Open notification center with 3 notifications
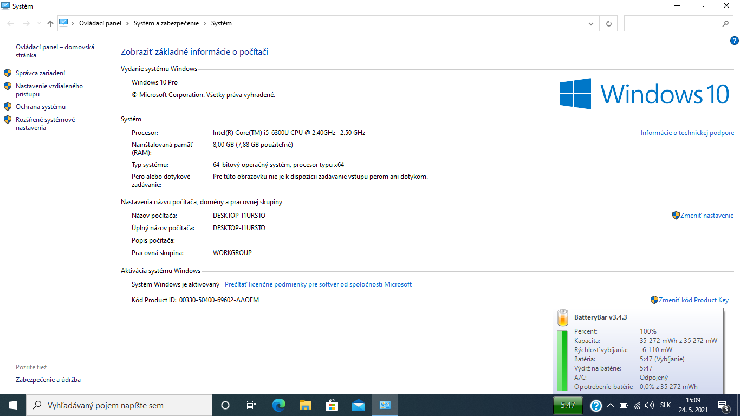This screenshot has height=416, width=740. (x=723, y=405)
